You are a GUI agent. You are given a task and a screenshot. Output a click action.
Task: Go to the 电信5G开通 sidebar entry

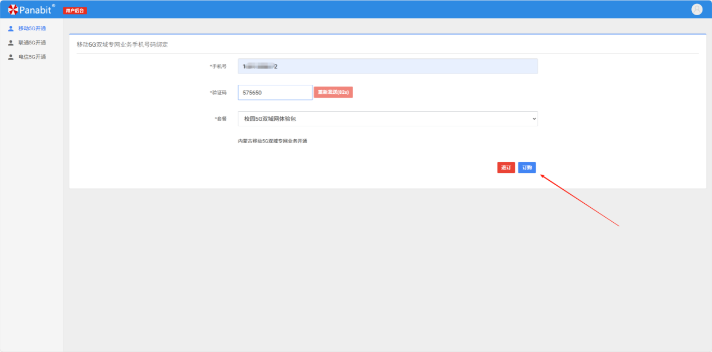32,57
